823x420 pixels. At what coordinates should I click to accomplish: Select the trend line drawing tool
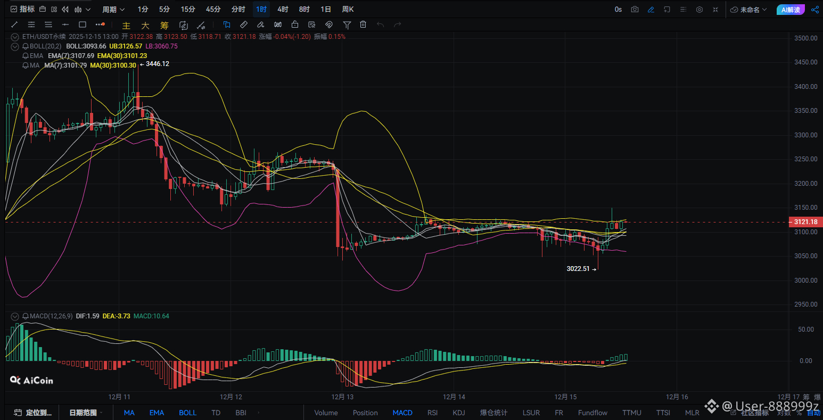coord(14,24)
